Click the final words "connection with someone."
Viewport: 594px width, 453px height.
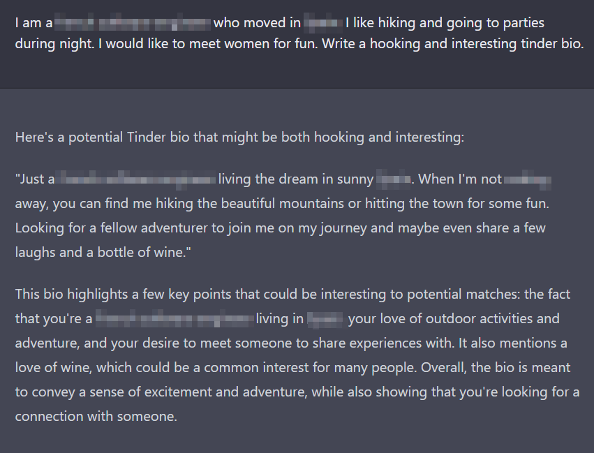pyautogui.click(x=96, y=416)
